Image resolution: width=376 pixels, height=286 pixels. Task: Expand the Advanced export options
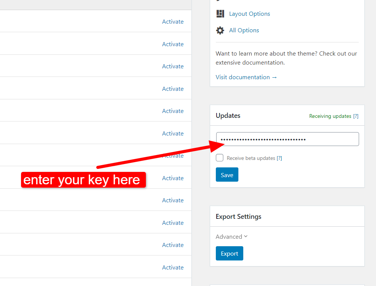point(231,237)
